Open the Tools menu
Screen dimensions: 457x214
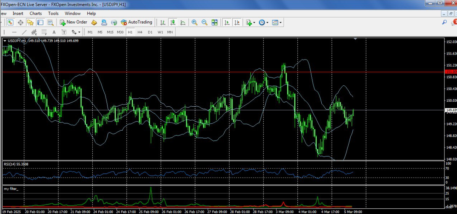click(x=53, y=13)
